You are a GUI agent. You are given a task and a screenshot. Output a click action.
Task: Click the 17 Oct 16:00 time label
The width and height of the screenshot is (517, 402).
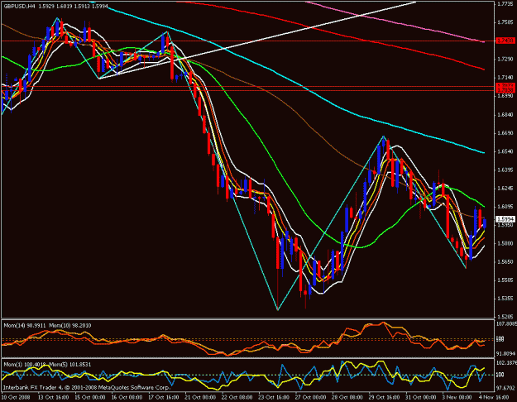click(164, 397)
